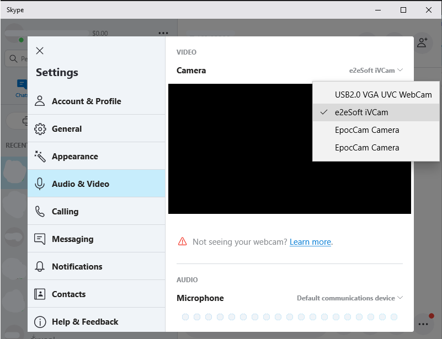The height and width of the screenshot is (339, 442).
Task: Close the Settings panel with X icon
Action: (x=40, y=51)
